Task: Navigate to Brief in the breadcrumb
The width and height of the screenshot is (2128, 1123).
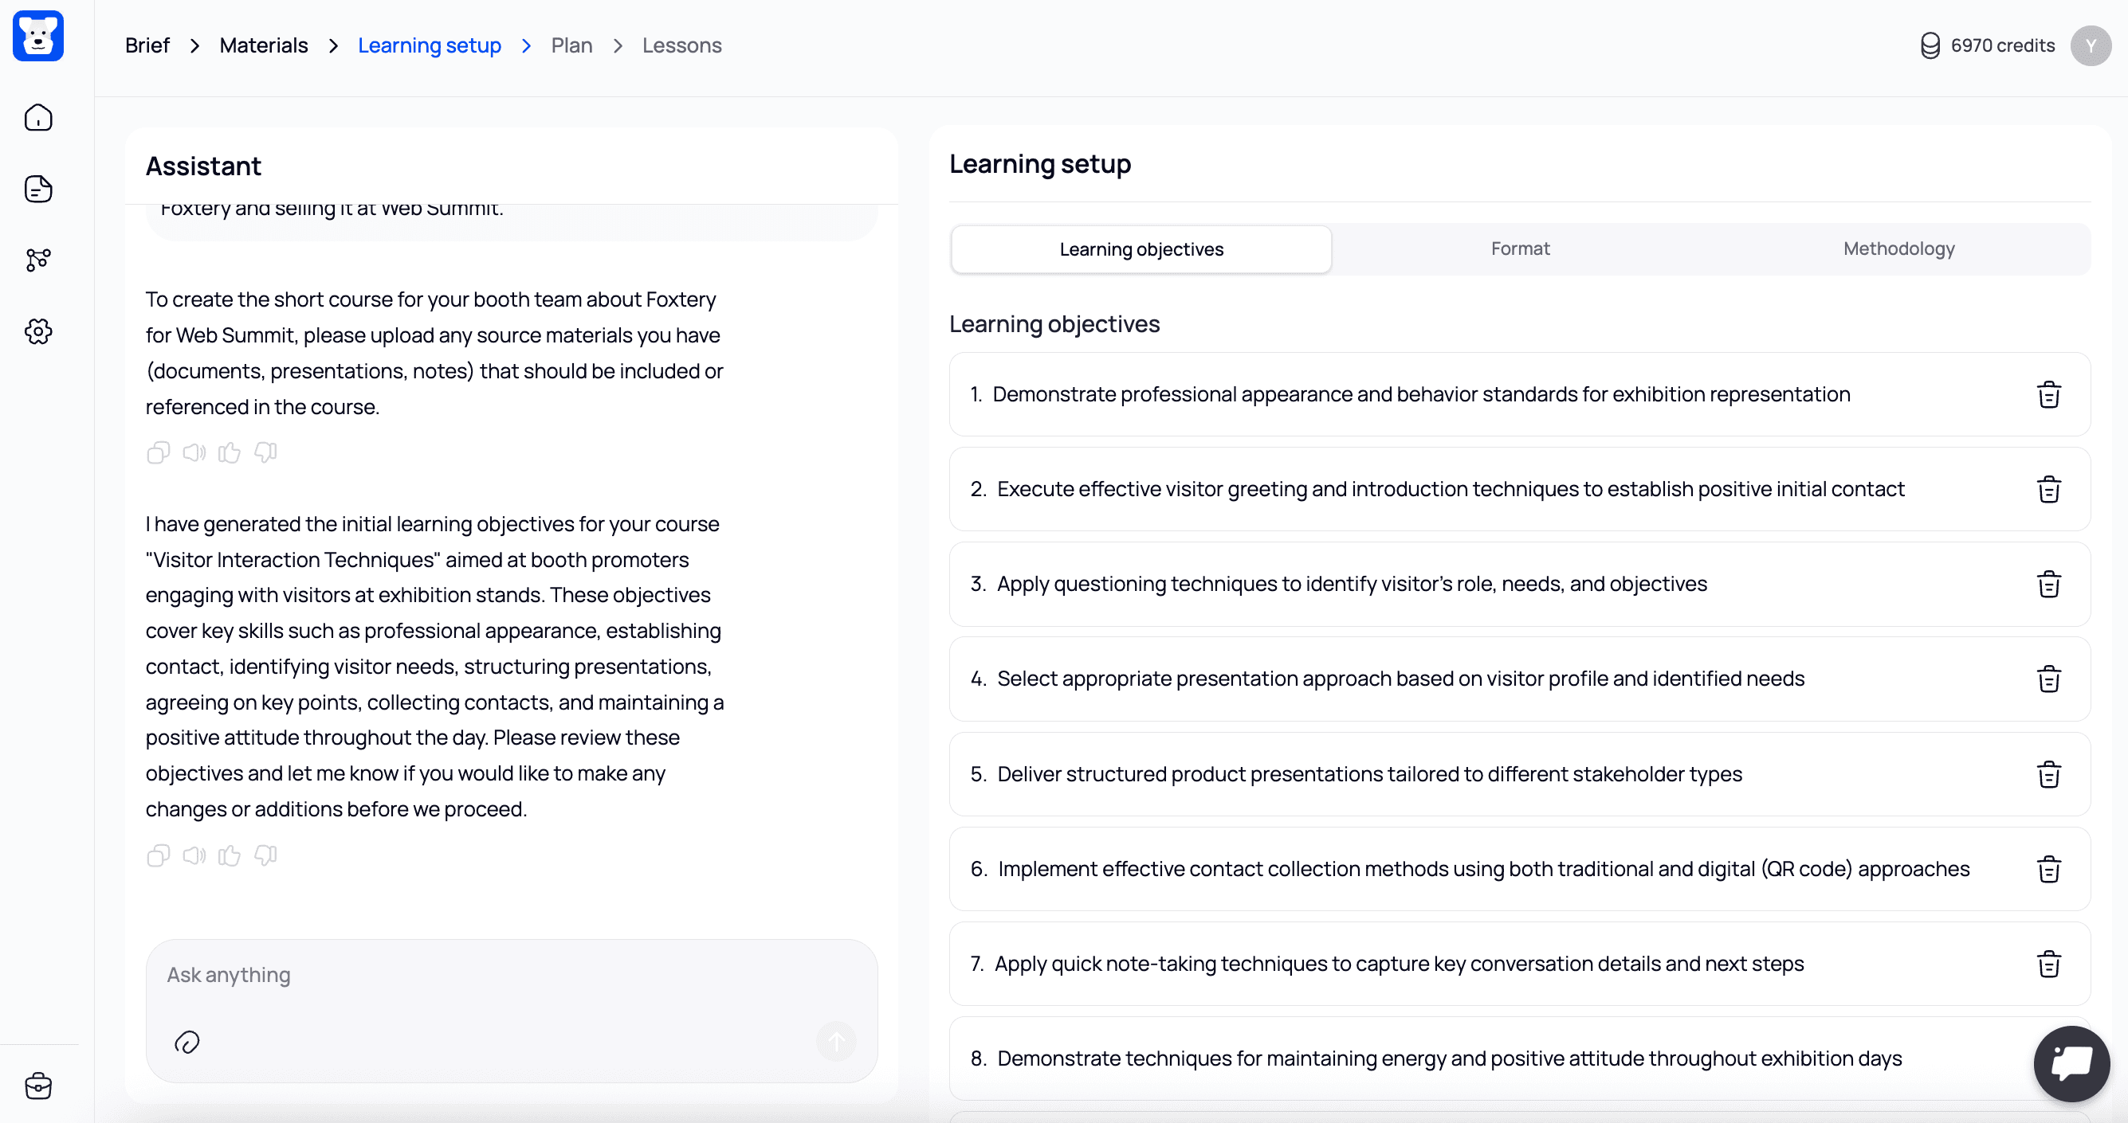Action: tap(146, 45)
